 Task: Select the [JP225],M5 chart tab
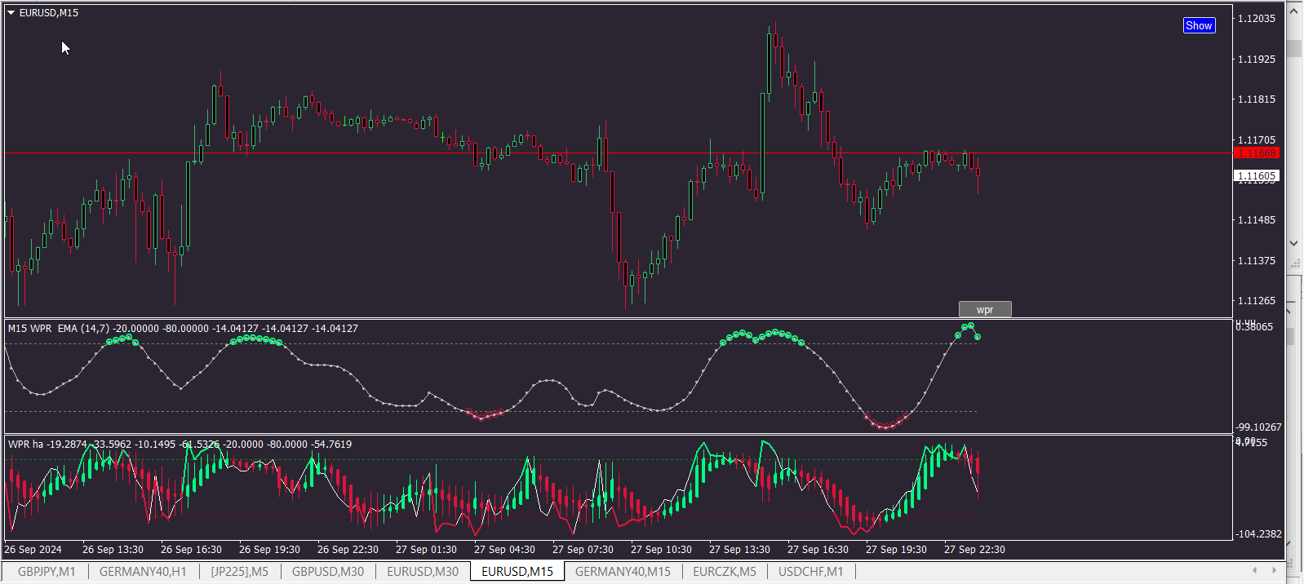(x=239, y=572)
